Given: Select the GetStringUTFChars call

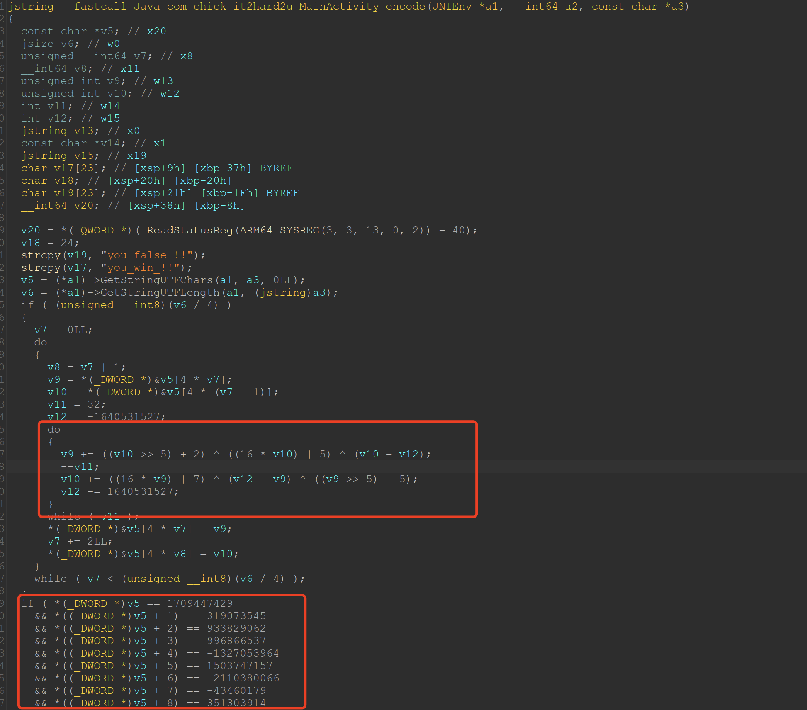Looking at the screenshot, I should pos(156,280).
